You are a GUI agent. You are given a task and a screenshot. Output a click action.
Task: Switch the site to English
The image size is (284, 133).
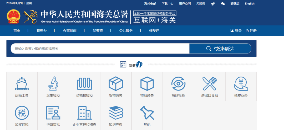coord(250,4)
